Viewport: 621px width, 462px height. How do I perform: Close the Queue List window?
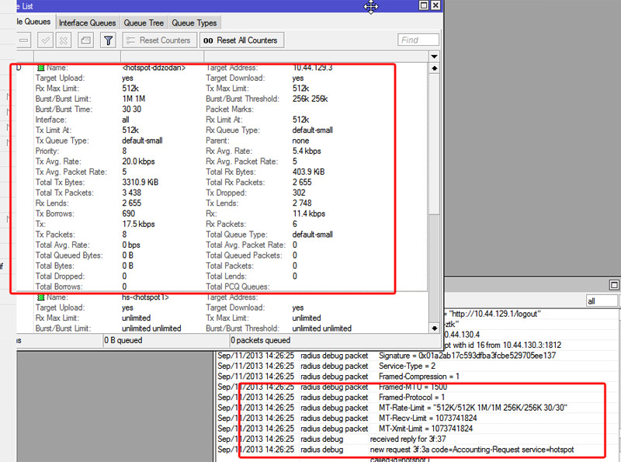[x=435, y=5]
